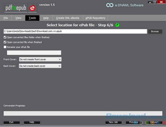Enable Rename your ePub file checkbox
The width and height of the screenshot is (166, 127).
(5, 47)
